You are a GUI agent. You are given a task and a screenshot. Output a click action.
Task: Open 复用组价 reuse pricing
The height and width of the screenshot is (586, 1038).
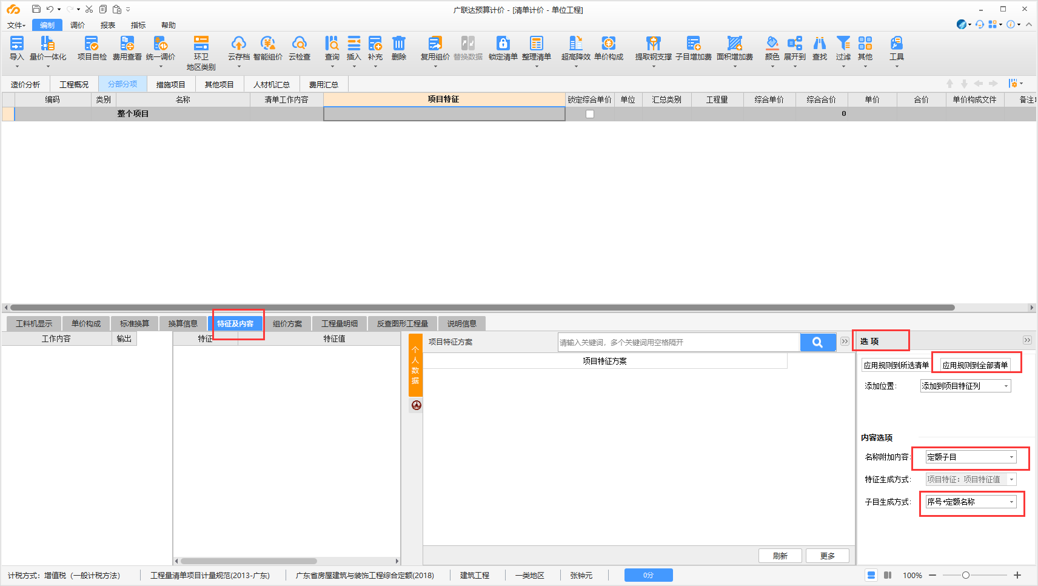click(435, 48)
